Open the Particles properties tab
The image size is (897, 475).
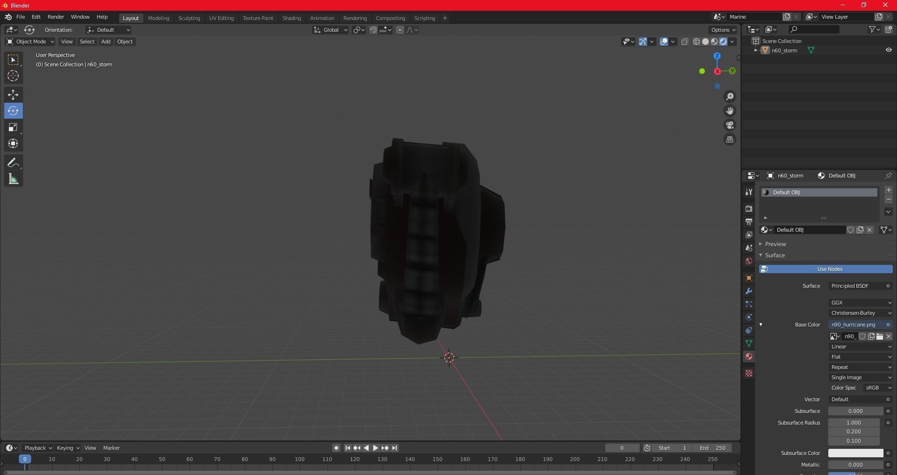pos(749,304)
